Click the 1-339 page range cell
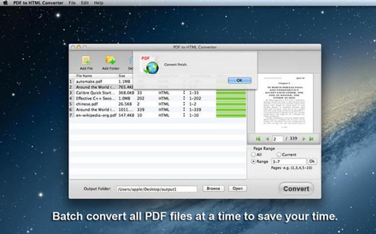The height and width of the screenshot is (234, 376). point(195,110)
